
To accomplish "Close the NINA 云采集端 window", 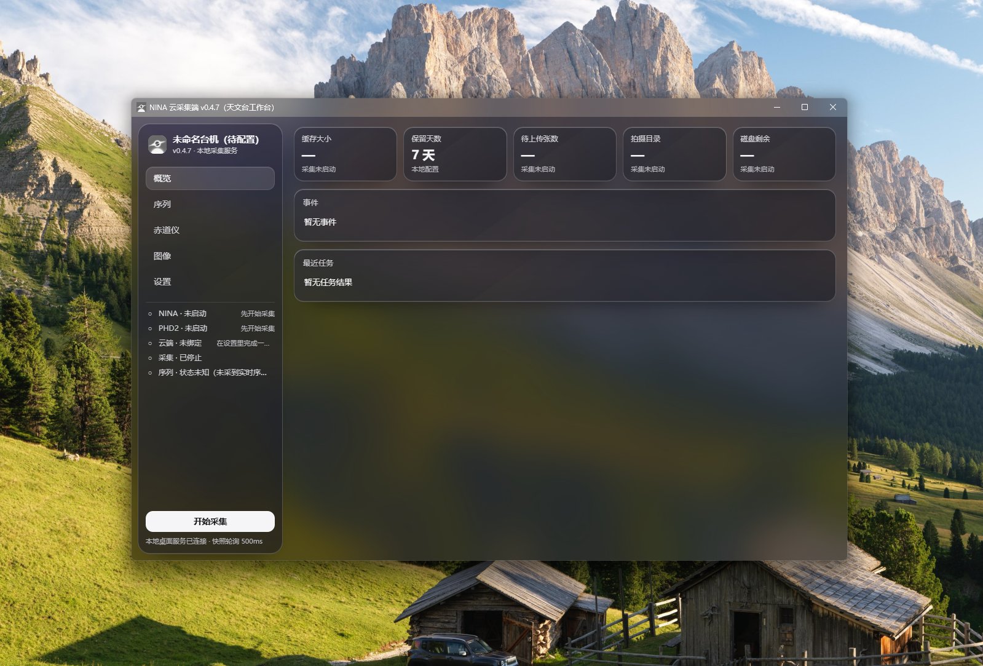I will [833, 108].
